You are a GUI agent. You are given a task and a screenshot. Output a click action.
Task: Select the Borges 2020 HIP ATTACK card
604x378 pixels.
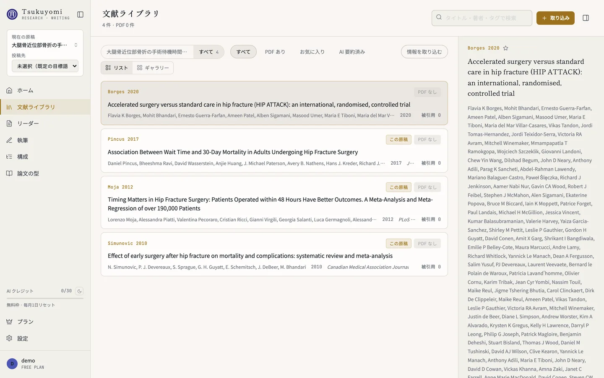pos(274,103)
